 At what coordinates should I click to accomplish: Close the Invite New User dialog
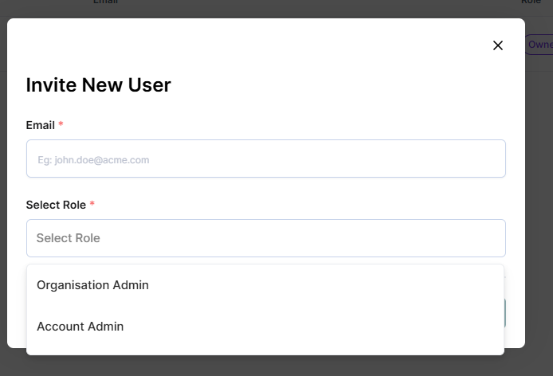coord(498,45)
